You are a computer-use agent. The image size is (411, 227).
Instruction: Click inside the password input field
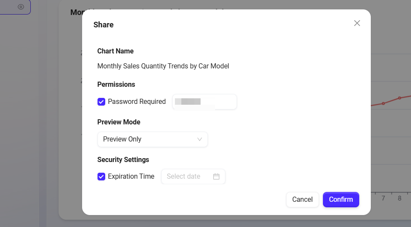[204, 102]
